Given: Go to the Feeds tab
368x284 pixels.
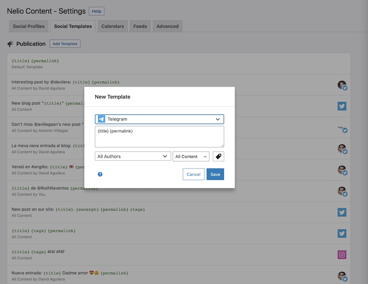Looking at the screenshot, I should coord(140,26).
